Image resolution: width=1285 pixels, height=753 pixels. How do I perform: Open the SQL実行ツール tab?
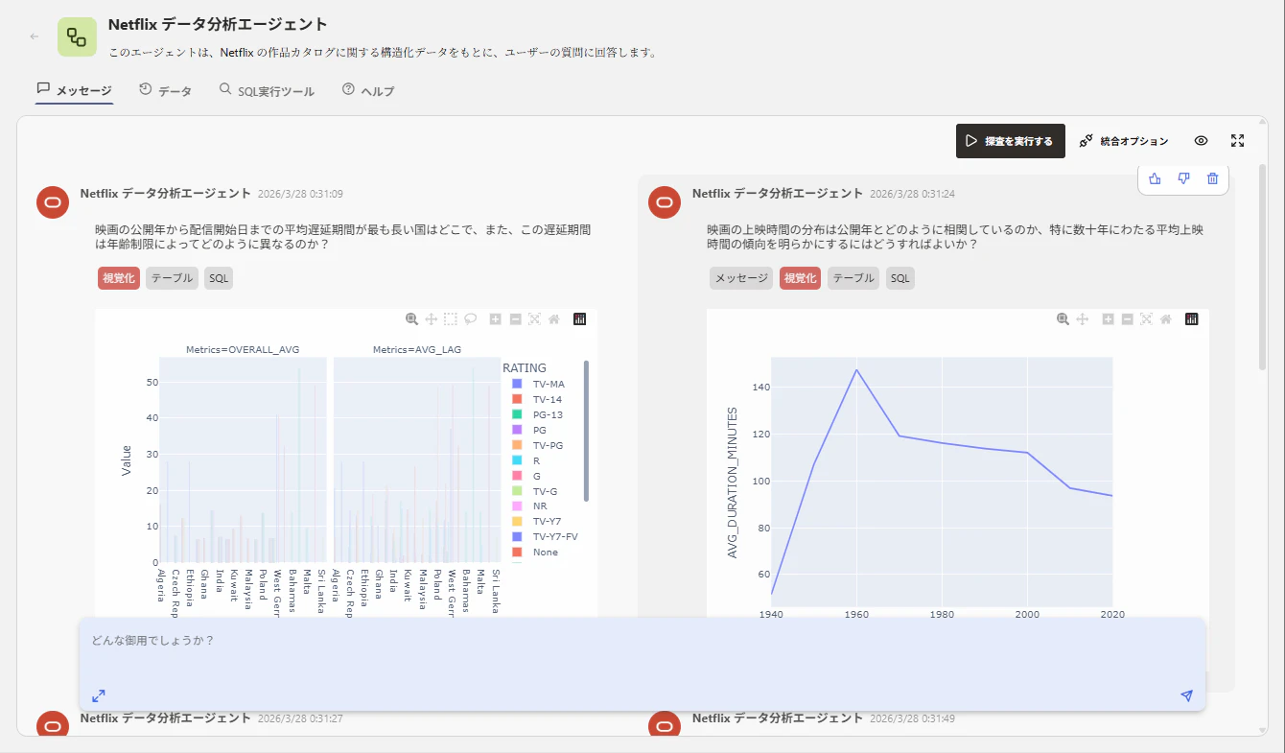click(267, 90)
